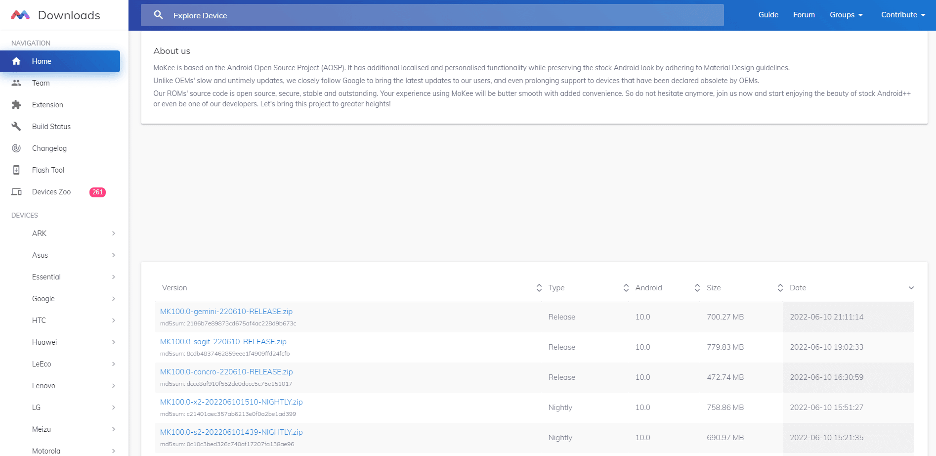Expand the ARK device group
The image size is (936, 456).
tap(114, 233)
